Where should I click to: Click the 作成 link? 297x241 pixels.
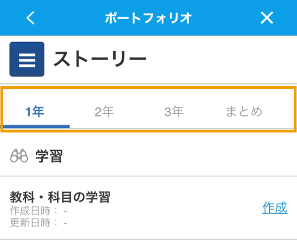[x=275, y=208]
